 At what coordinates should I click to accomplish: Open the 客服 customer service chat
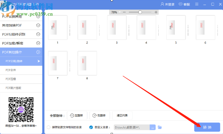(184, 4)
